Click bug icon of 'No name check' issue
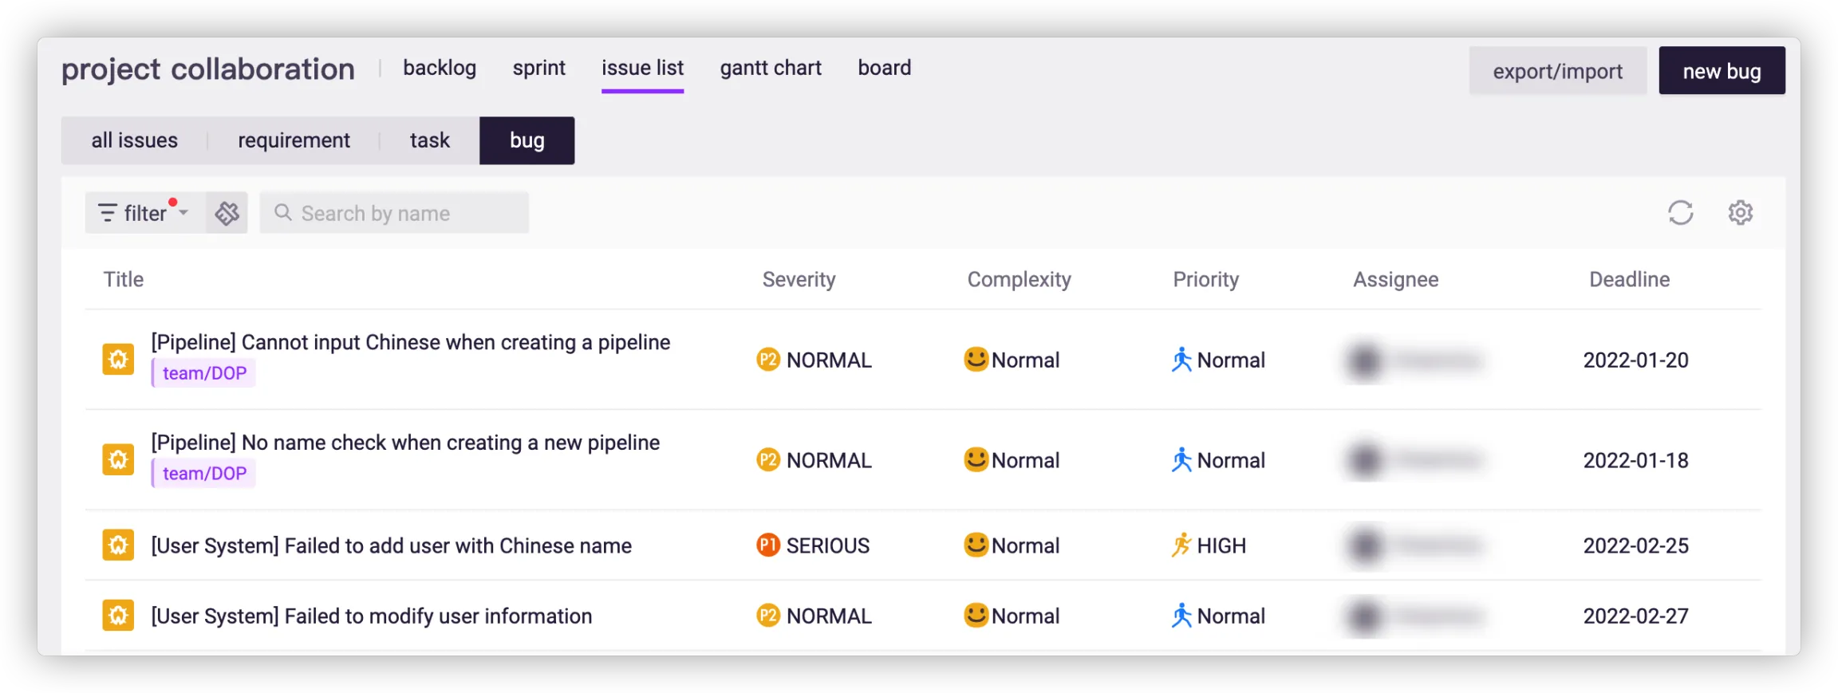The image size is (1838, 693). pyautogui.click(x=118, y=459)
